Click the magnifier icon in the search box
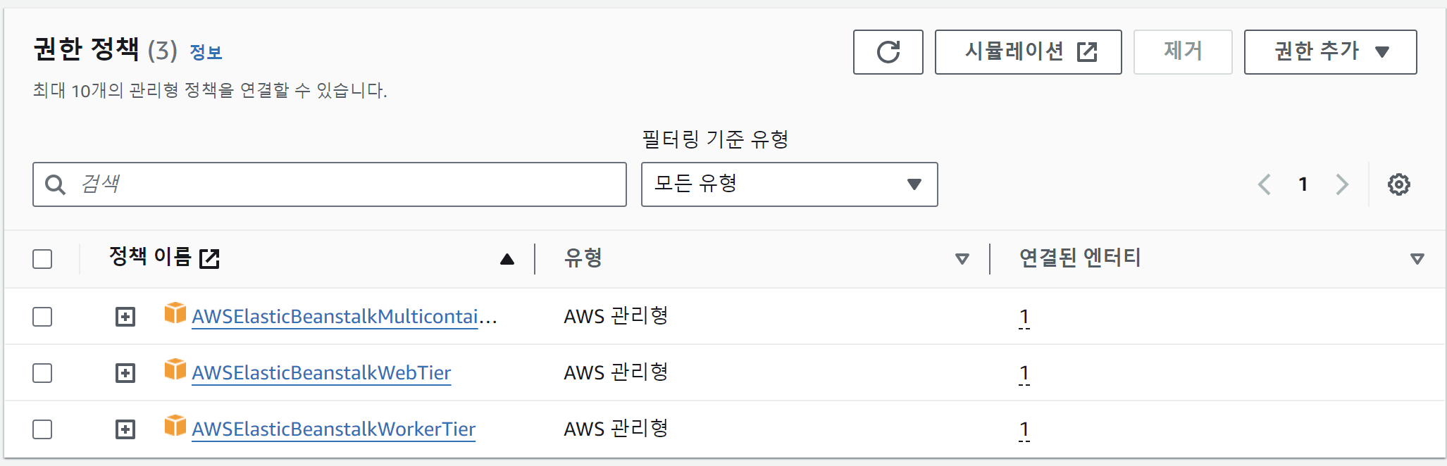 click(x=55, y=184)
